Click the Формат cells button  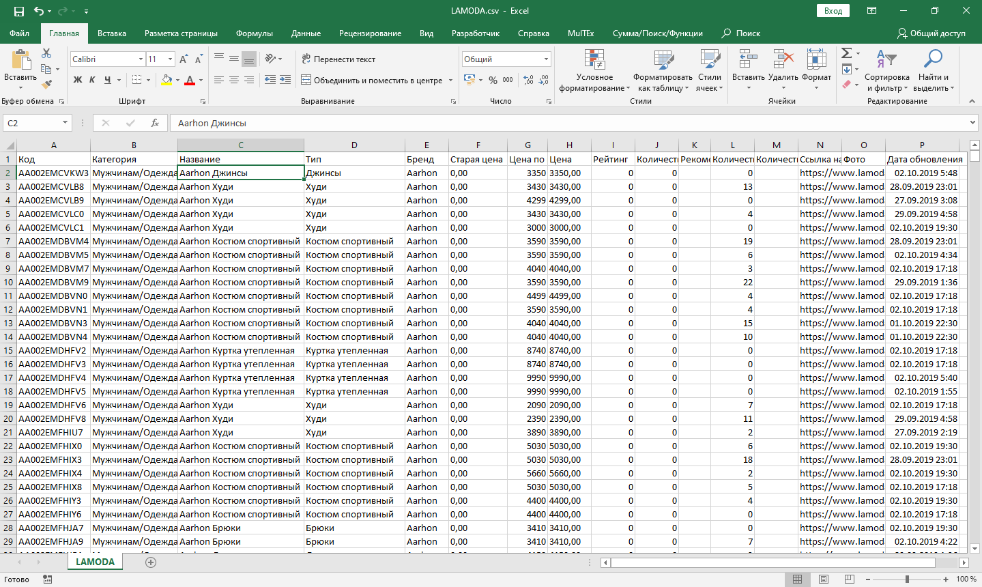click(x=816, y=70)
